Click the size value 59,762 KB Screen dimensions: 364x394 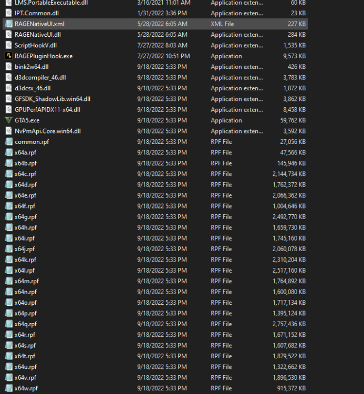pos(293,120)
